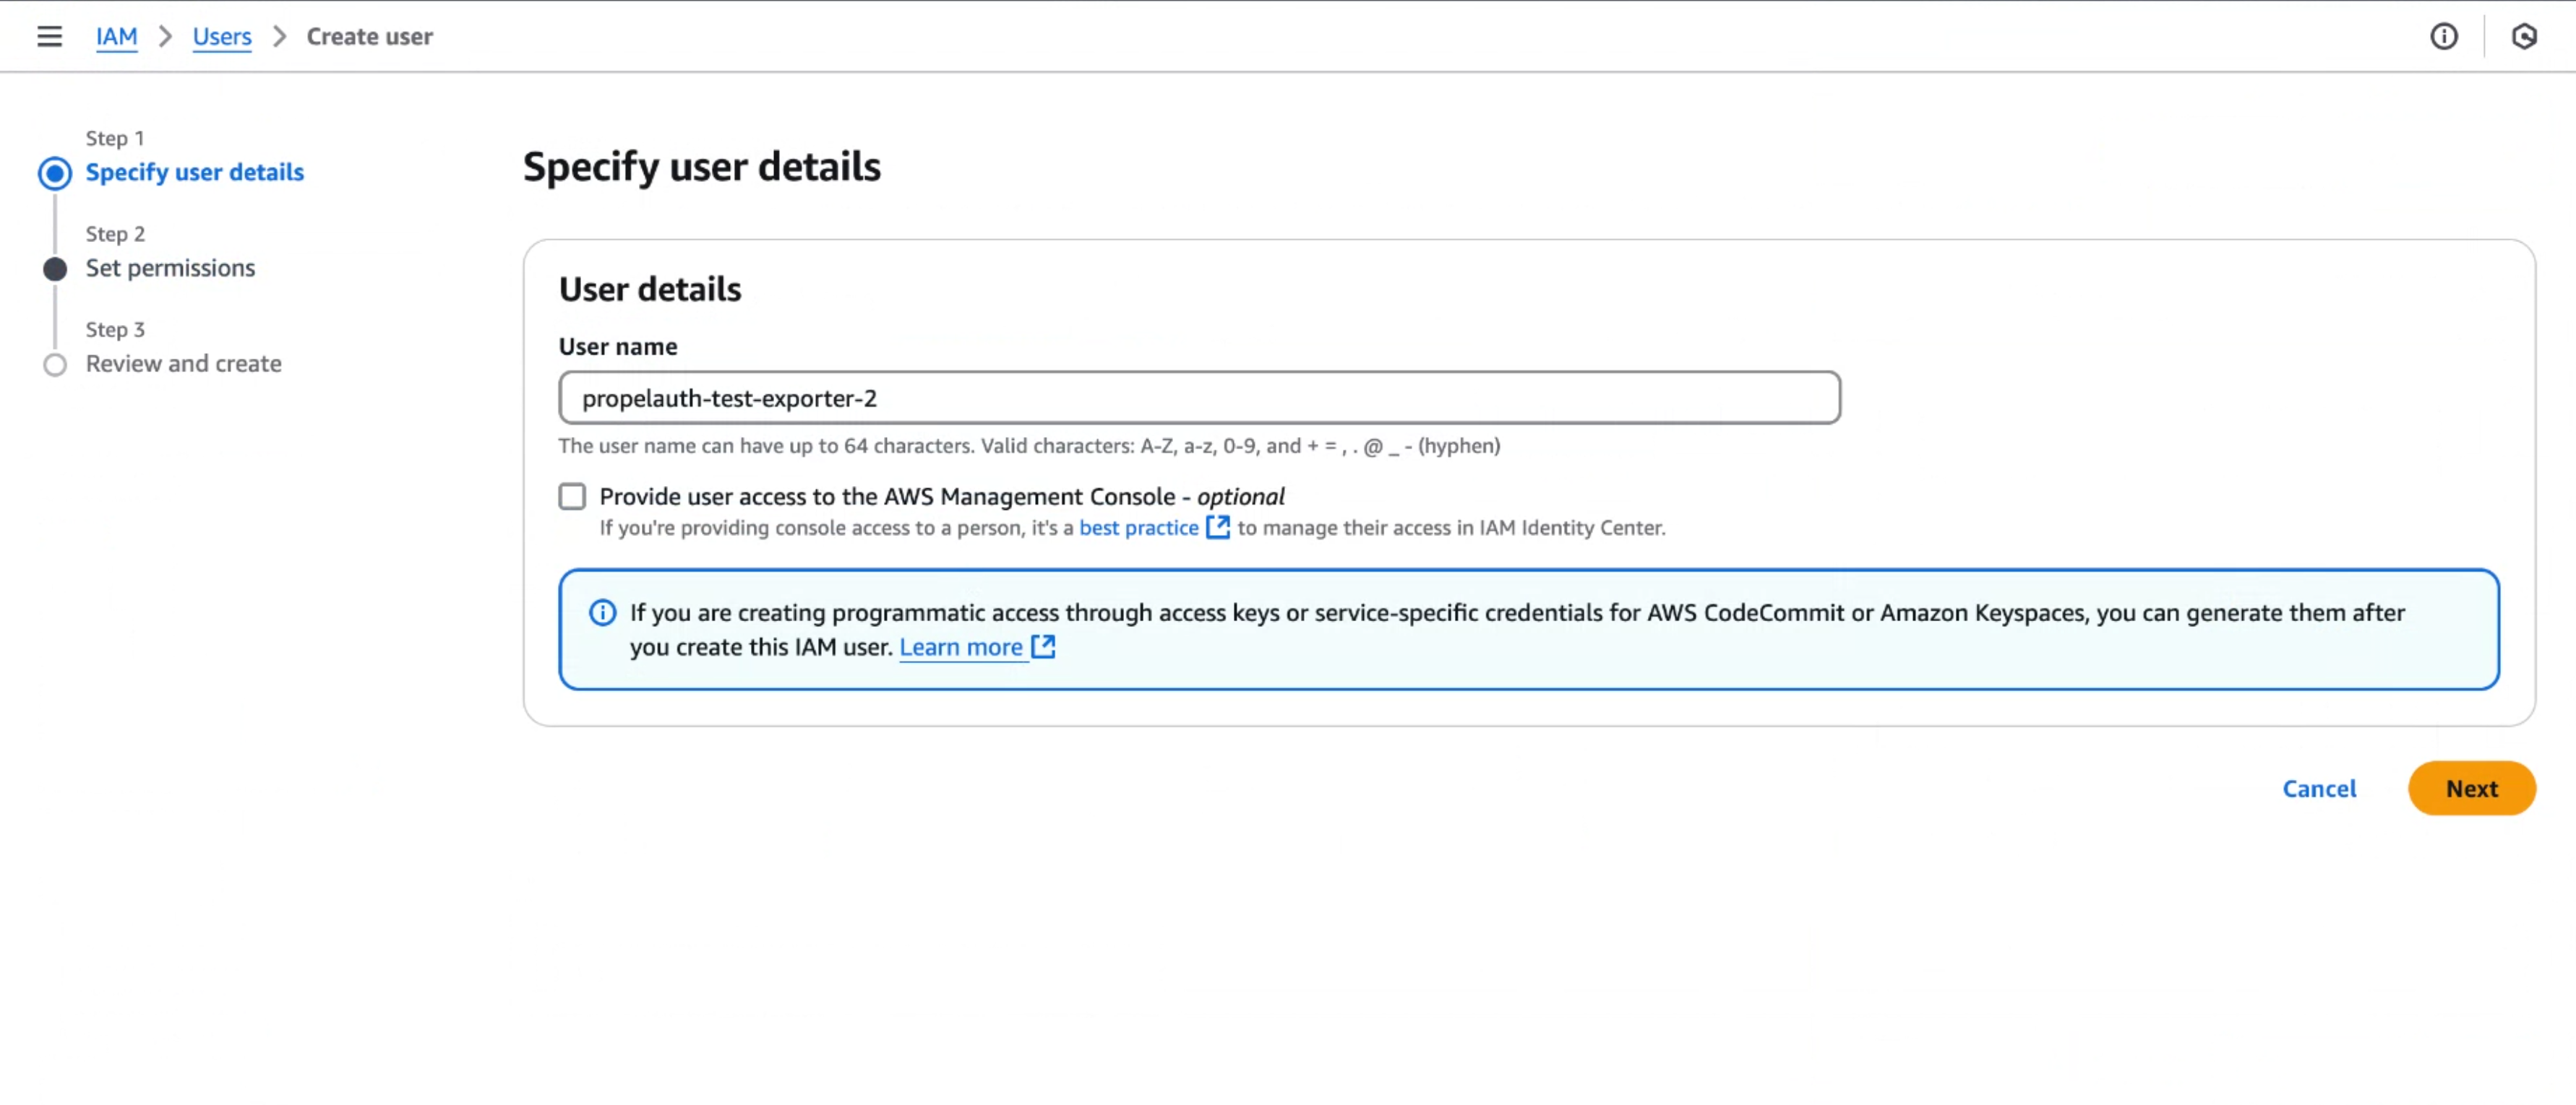Click the Specify user details page title
This screenshot has height=1105, width=2576.
702,167
